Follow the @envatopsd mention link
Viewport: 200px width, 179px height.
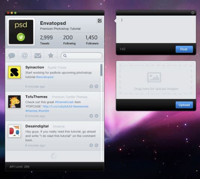(45, 77)
